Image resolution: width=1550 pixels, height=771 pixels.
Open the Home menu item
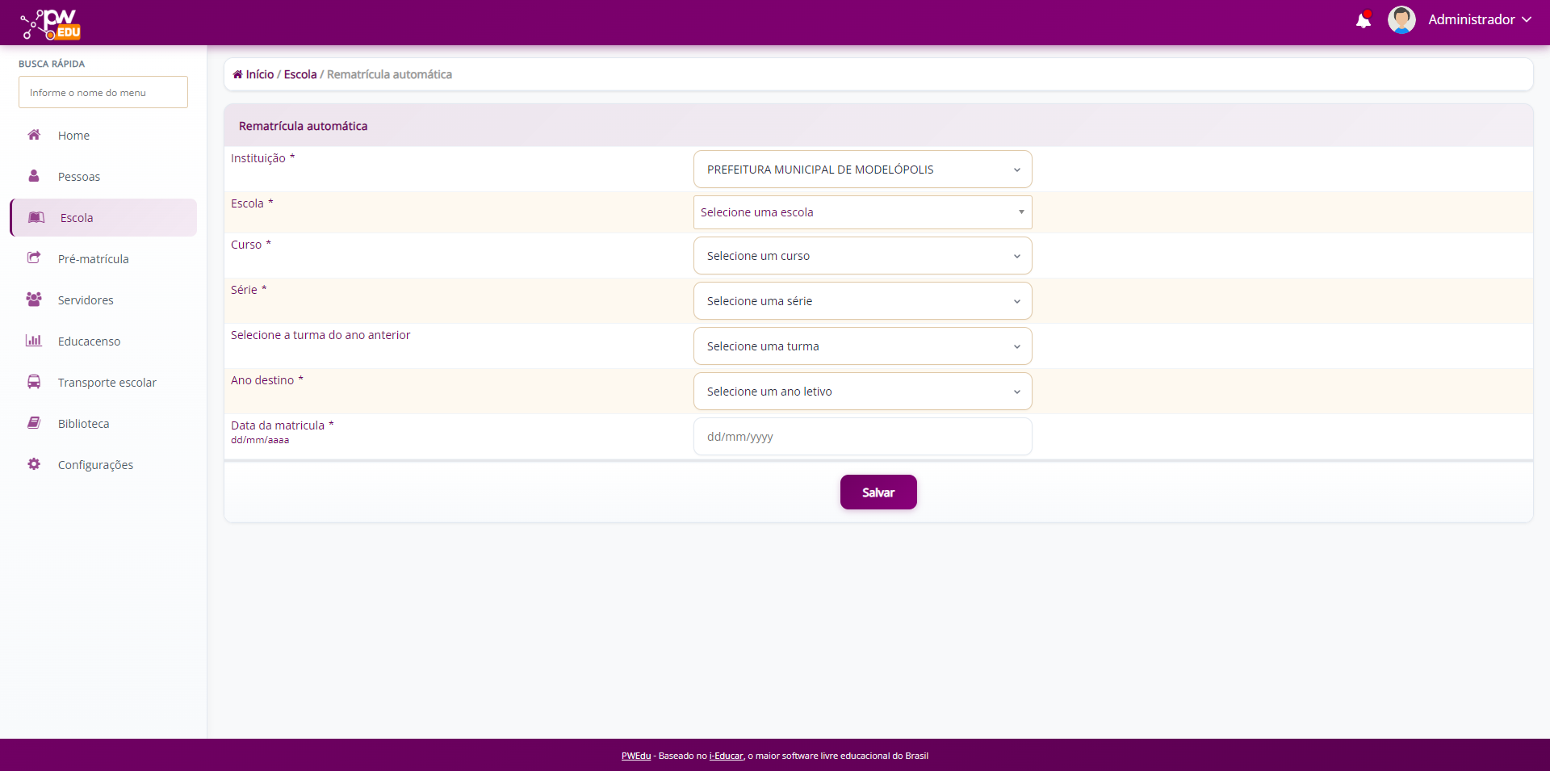73,136
